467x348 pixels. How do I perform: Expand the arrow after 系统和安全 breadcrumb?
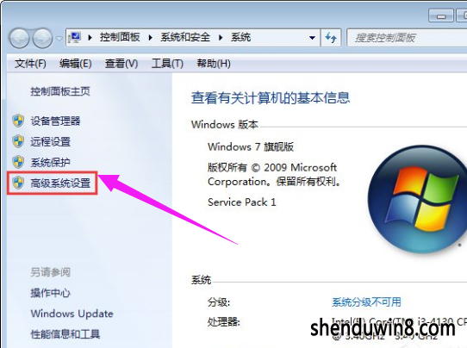coord(221,38)
